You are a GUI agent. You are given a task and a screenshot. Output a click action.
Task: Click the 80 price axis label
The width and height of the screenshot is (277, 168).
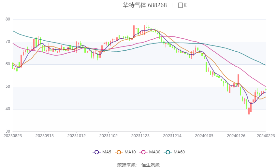click(8, 19)
